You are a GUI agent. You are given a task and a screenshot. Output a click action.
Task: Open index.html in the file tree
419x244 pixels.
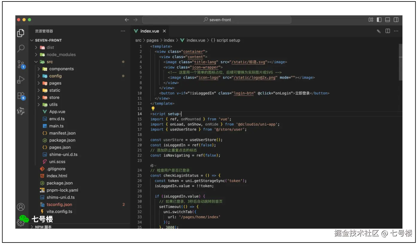pyautogui.click(x=57, y=176)
